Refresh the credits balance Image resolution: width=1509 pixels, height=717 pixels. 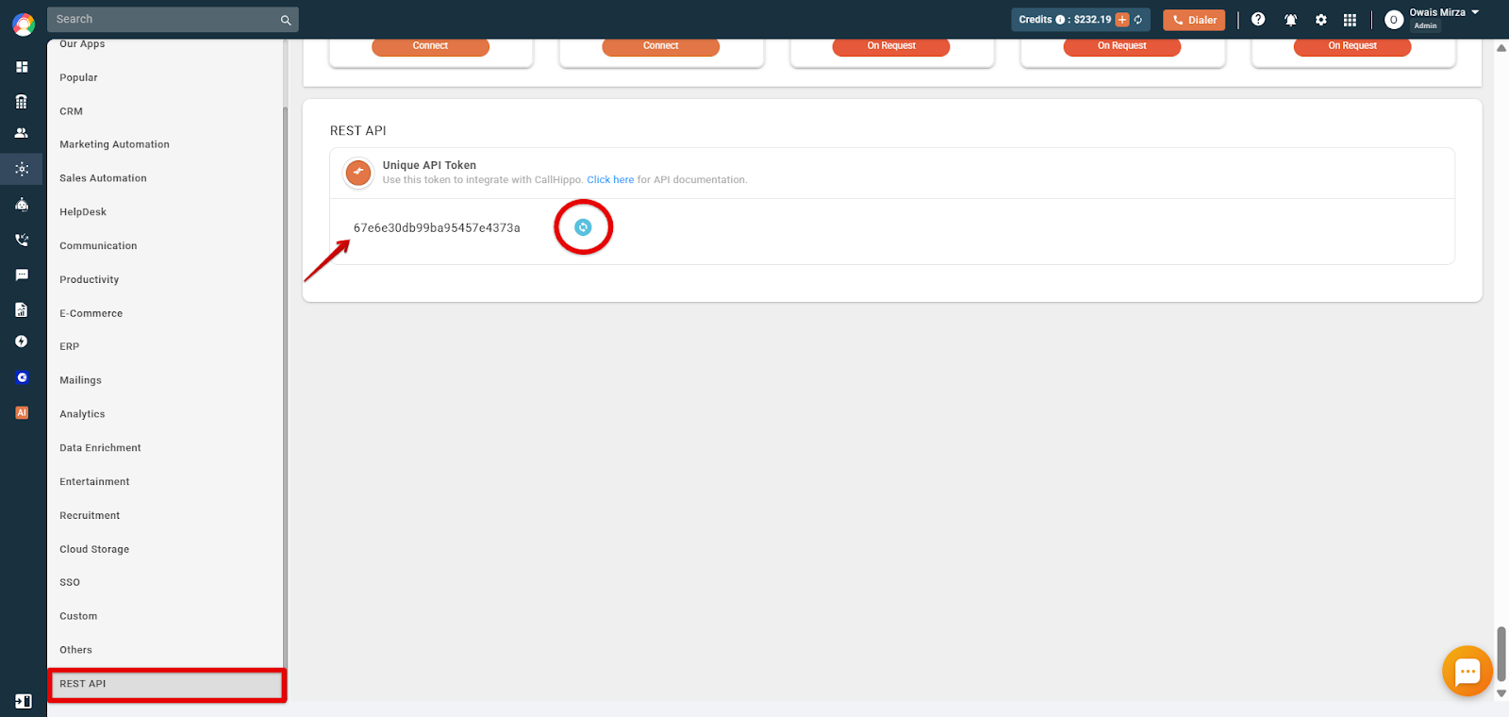pos(1138,20)
